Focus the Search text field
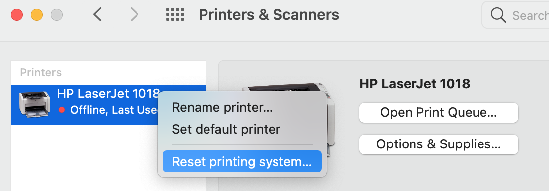This screenshot has height=191, width=549. point(515,15)
